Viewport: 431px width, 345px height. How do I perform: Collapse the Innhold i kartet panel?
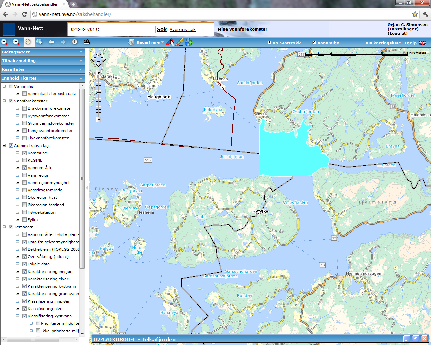point(42,78)
